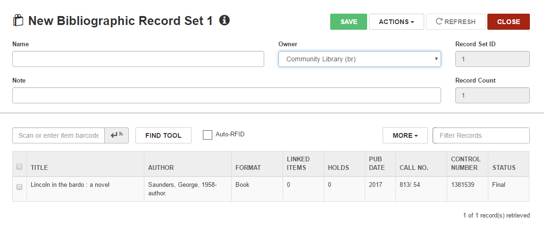Click the Record Count field

point(492,95)
